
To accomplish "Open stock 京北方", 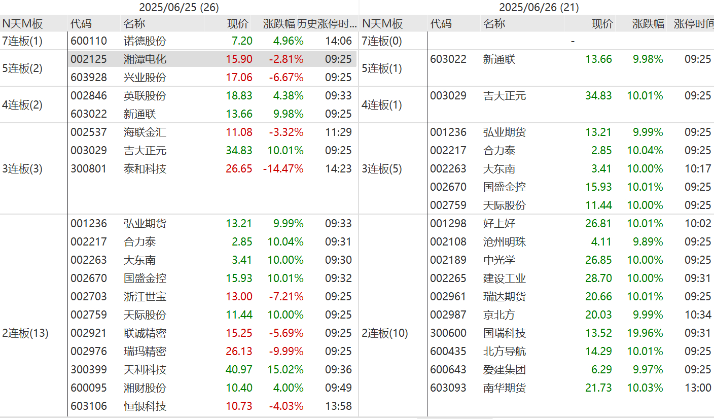I will pos(499,315).
